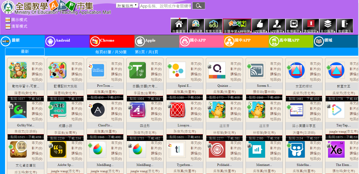
Task: Open the Screen S... HTTP cast icon
Action: pyautogui.click(x=257, y=70)
